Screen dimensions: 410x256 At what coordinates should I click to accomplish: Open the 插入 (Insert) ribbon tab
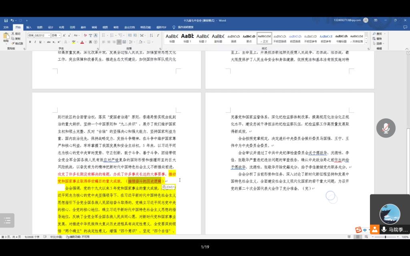click(x=29, y=27)
